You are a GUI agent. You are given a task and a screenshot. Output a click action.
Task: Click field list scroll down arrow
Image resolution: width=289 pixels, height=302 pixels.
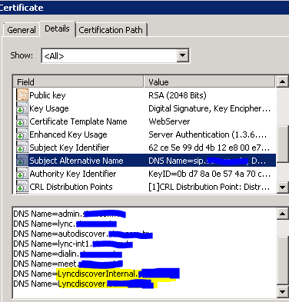point(282,187)
